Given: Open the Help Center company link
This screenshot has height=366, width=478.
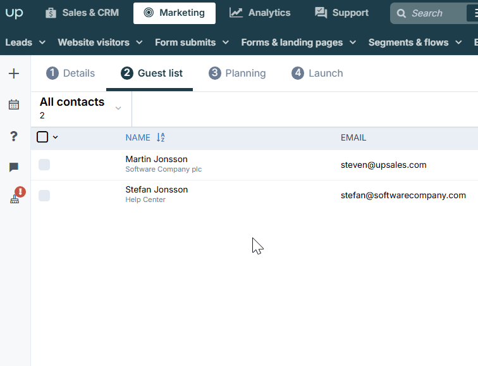Looking at the screenshot, I should click(145, 199).
